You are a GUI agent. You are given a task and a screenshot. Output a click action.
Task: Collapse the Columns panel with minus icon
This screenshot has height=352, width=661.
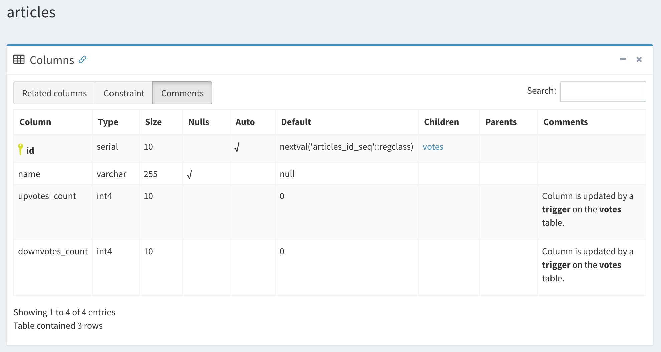click(x=623, y=59)
